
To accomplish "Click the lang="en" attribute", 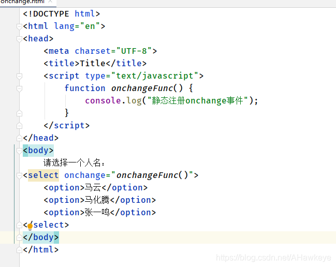I will tap(77, 26).
